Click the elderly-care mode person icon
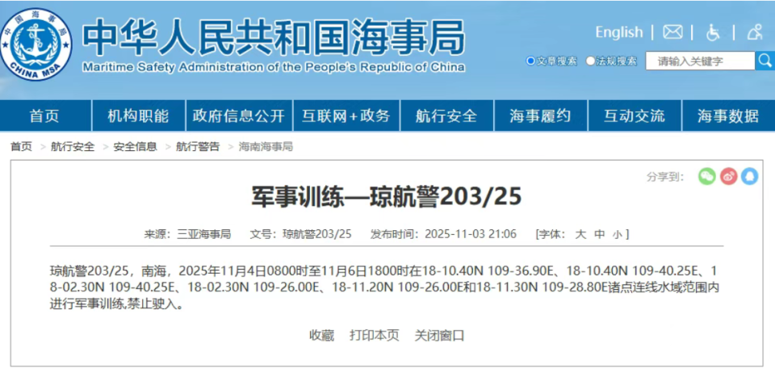The image size is (775, 373). tap(755, 32)
